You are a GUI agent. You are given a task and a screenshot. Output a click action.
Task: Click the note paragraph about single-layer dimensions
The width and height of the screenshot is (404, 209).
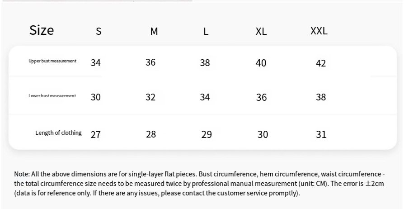pyautogui.click(x=199, y=184)
